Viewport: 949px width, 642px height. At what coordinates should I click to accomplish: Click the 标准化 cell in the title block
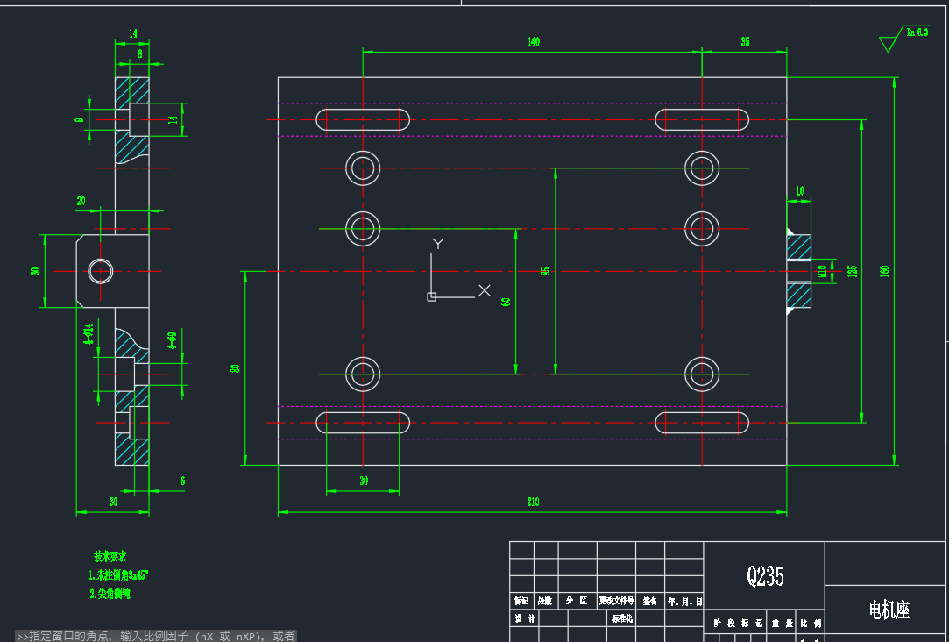622,619
